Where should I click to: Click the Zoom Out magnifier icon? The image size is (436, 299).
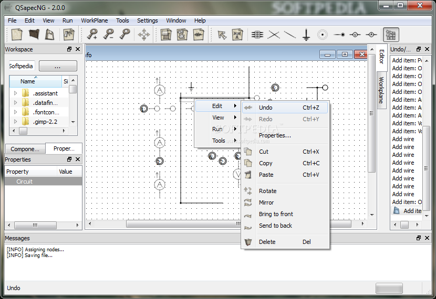[108, 35]
